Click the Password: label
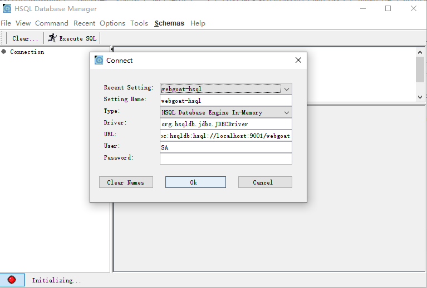Screen dimensions: 427x288 click(119, 157)
